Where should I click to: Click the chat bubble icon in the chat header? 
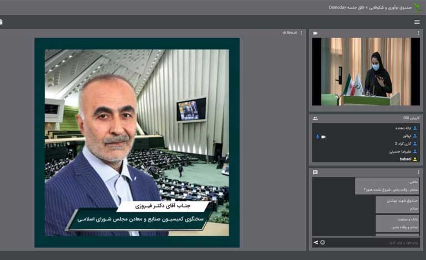click(x=315, y=172)
